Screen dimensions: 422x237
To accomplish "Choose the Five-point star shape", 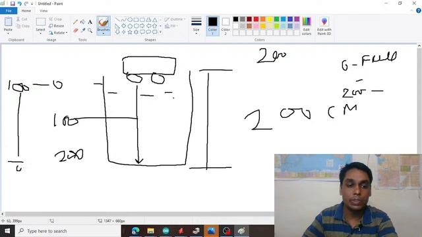I will [x=130, y=32].
